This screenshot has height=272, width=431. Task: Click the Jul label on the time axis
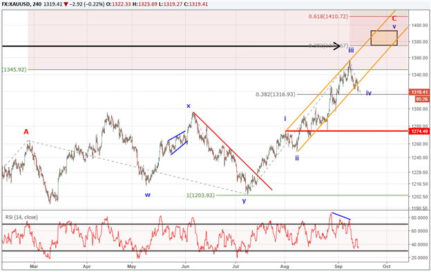point(236,266)
